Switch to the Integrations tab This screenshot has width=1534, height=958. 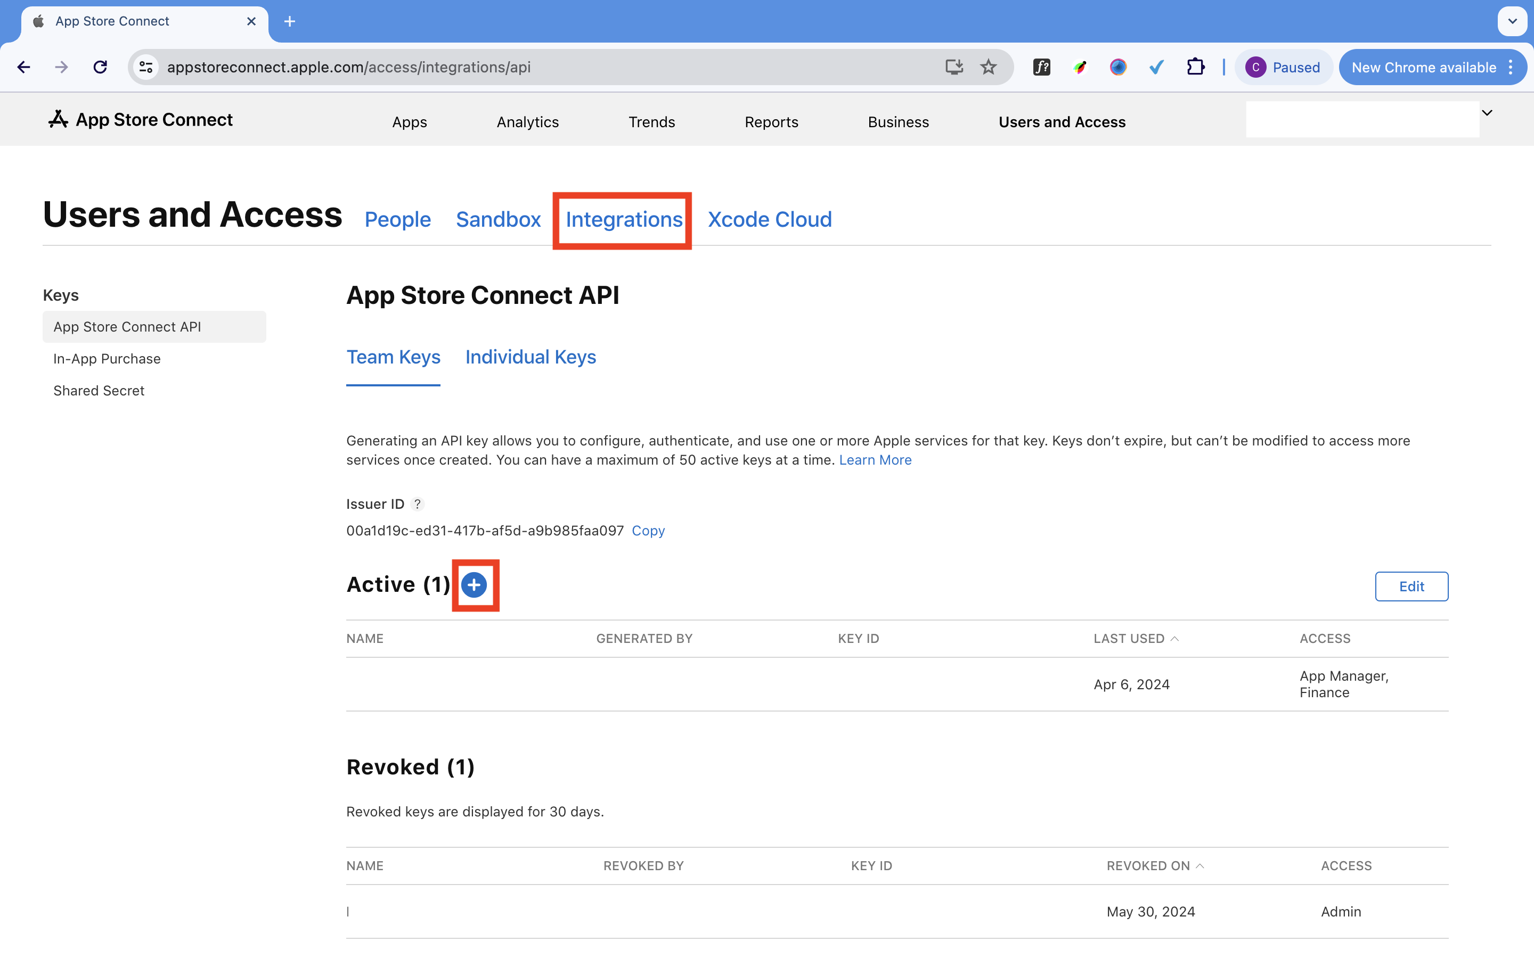click(x=624, y=219)
